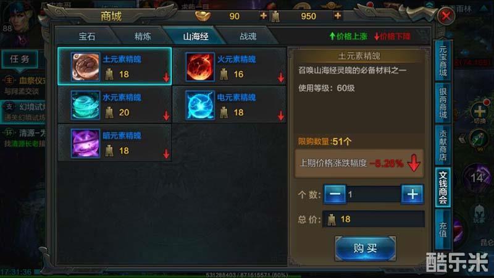The width and height of the screenshot is (494, 278).
Task: Add gold ingots with the plus icon next to 90
Action: point(264,15)
